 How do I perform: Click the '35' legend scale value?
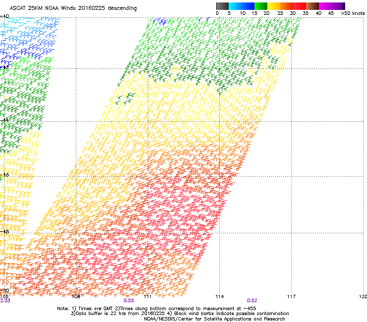306,13
